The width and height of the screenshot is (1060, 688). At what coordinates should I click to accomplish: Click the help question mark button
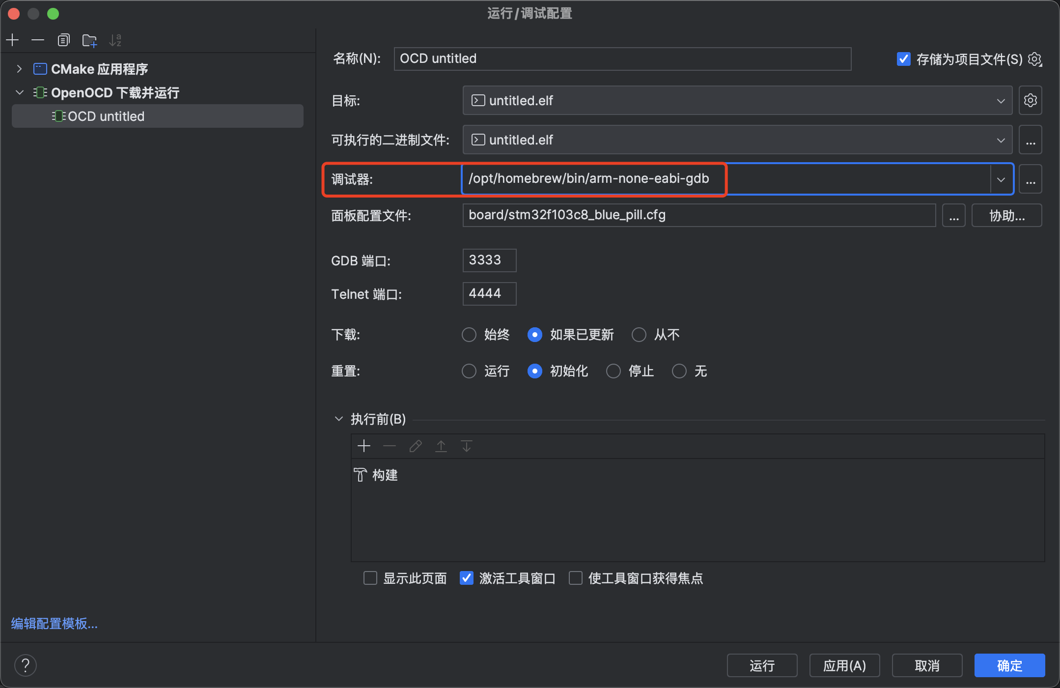[26, 665]
